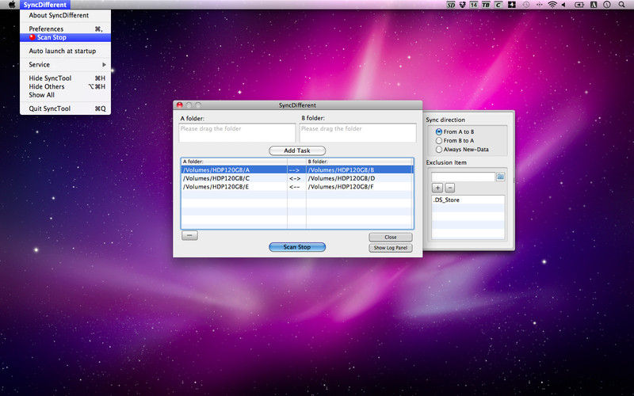Click the folder browse icon beside exclusion field

point(500,177)
